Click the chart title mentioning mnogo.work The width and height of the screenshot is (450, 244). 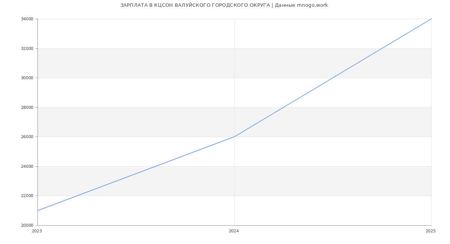tap(224, 5)
